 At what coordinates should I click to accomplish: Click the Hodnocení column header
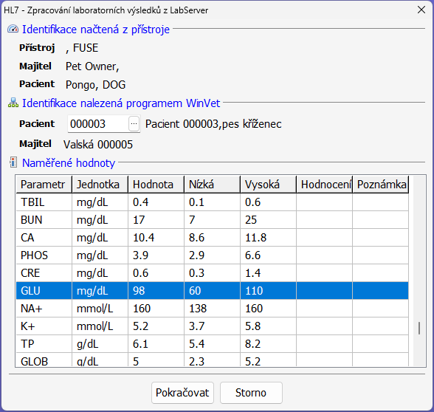click(325, 184)
